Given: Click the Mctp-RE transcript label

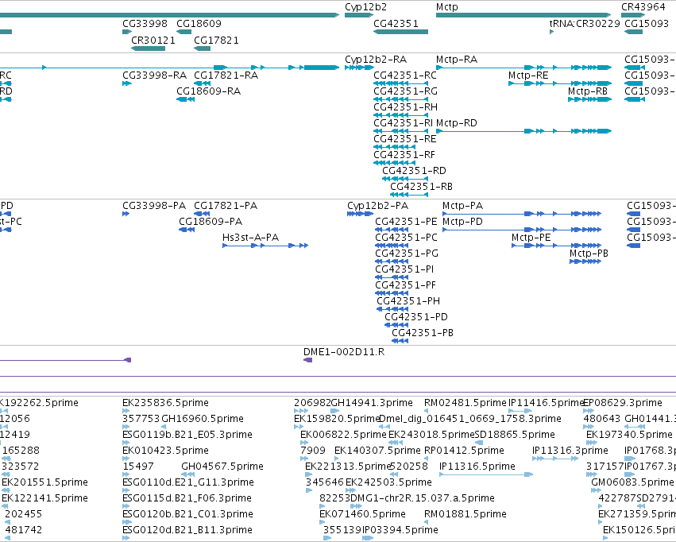Looking at the screenshot, I should pyautogui.click(x=528, y=75).
